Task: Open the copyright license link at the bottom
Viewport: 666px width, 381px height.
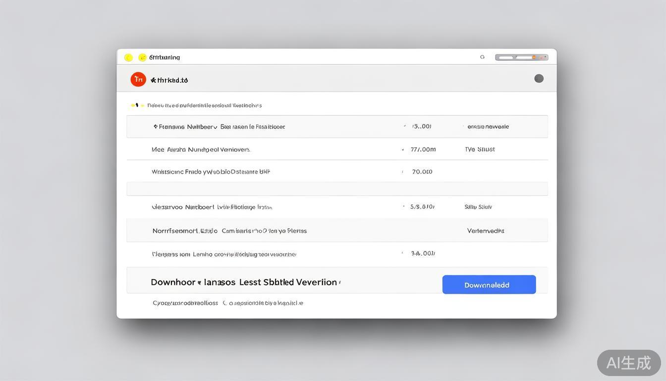Action: [x=228, y=303]
